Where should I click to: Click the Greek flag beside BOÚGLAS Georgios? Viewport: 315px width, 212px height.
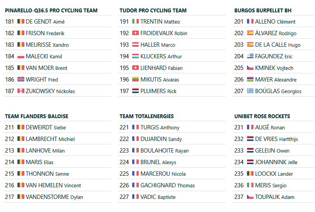click(x=250, y=91)
